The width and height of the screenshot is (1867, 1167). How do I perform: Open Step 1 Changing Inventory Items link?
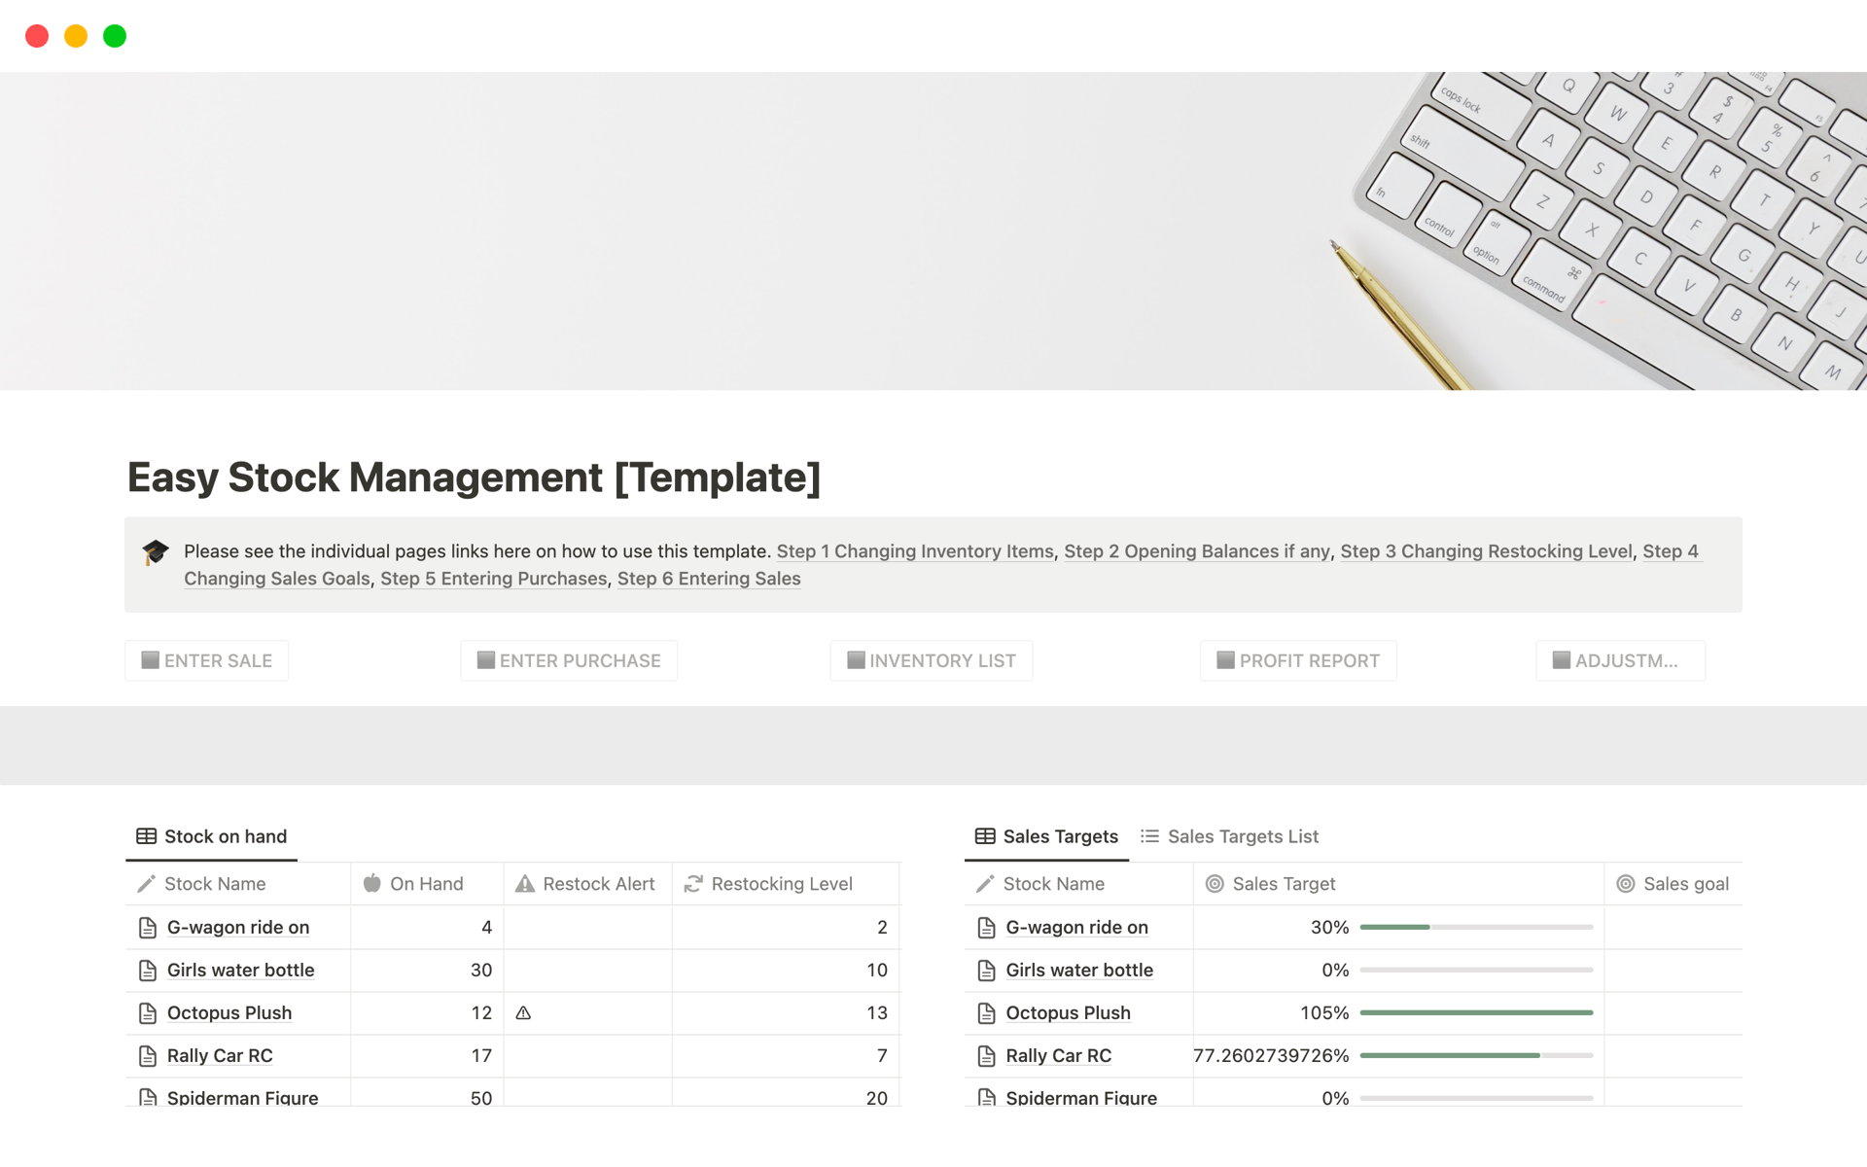pyautogui.click(x=914, y=551)
